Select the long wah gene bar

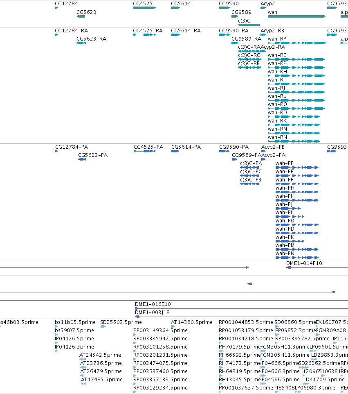pyautogui.click(x=297, y=16)
